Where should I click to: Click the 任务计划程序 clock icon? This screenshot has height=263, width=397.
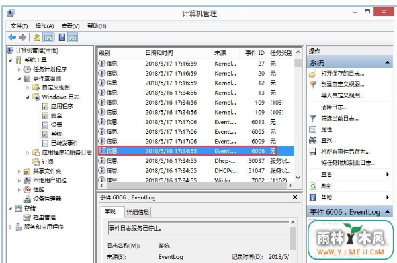coord(27,69)
